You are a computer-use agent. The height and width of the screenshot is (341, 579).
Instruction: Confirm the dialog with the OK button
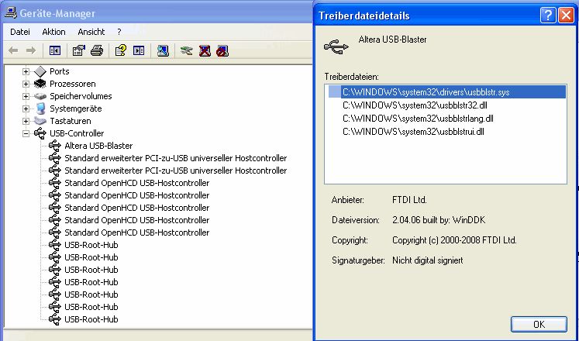539,324
